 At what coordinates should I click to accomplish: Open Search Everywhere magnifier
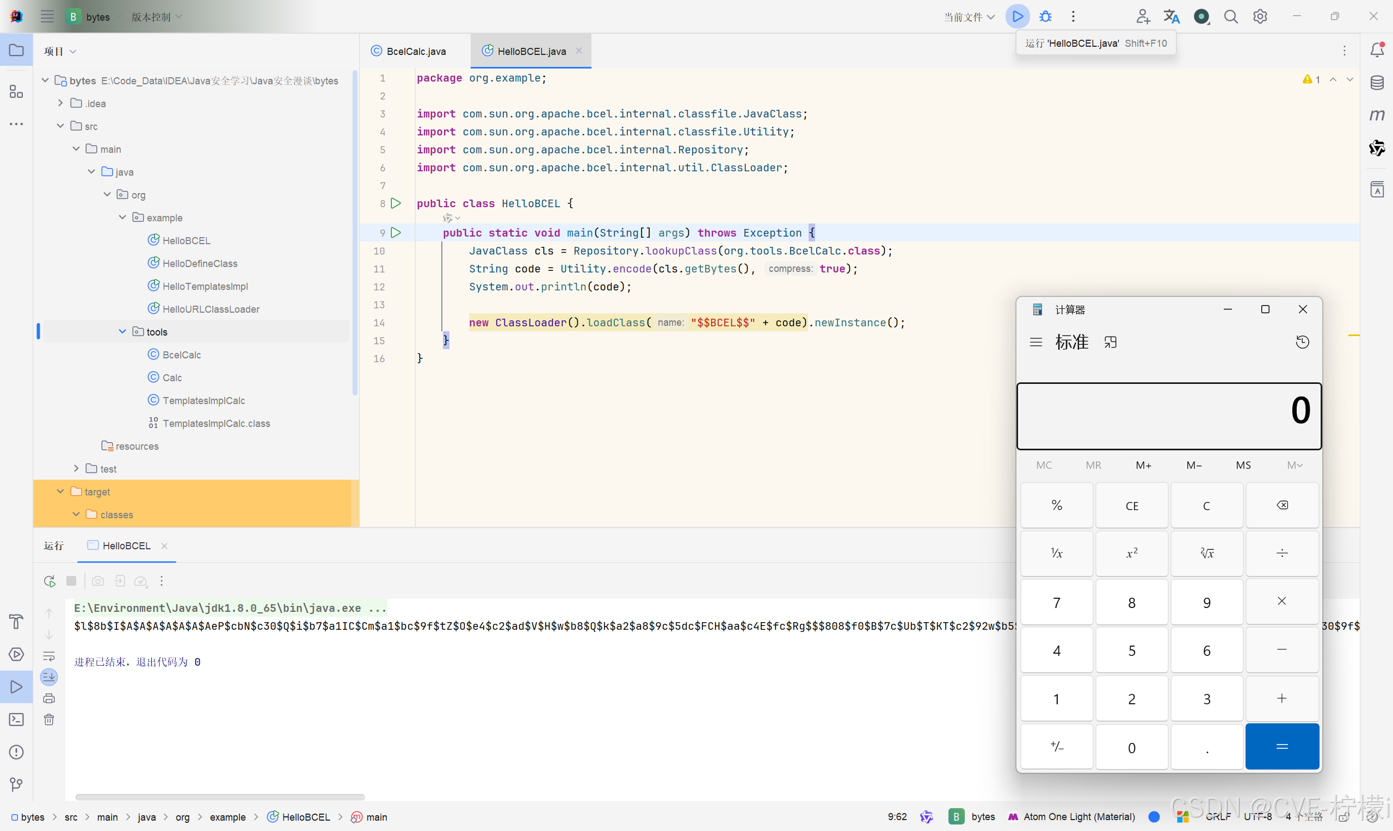pos(1230,16)
